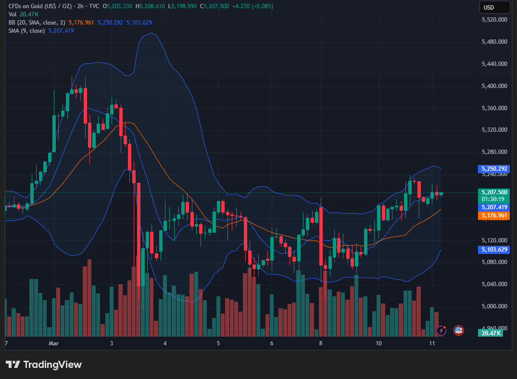Open the USD currency selector
This screenshot has height=379, width=517.
click(x=494, y=7)
